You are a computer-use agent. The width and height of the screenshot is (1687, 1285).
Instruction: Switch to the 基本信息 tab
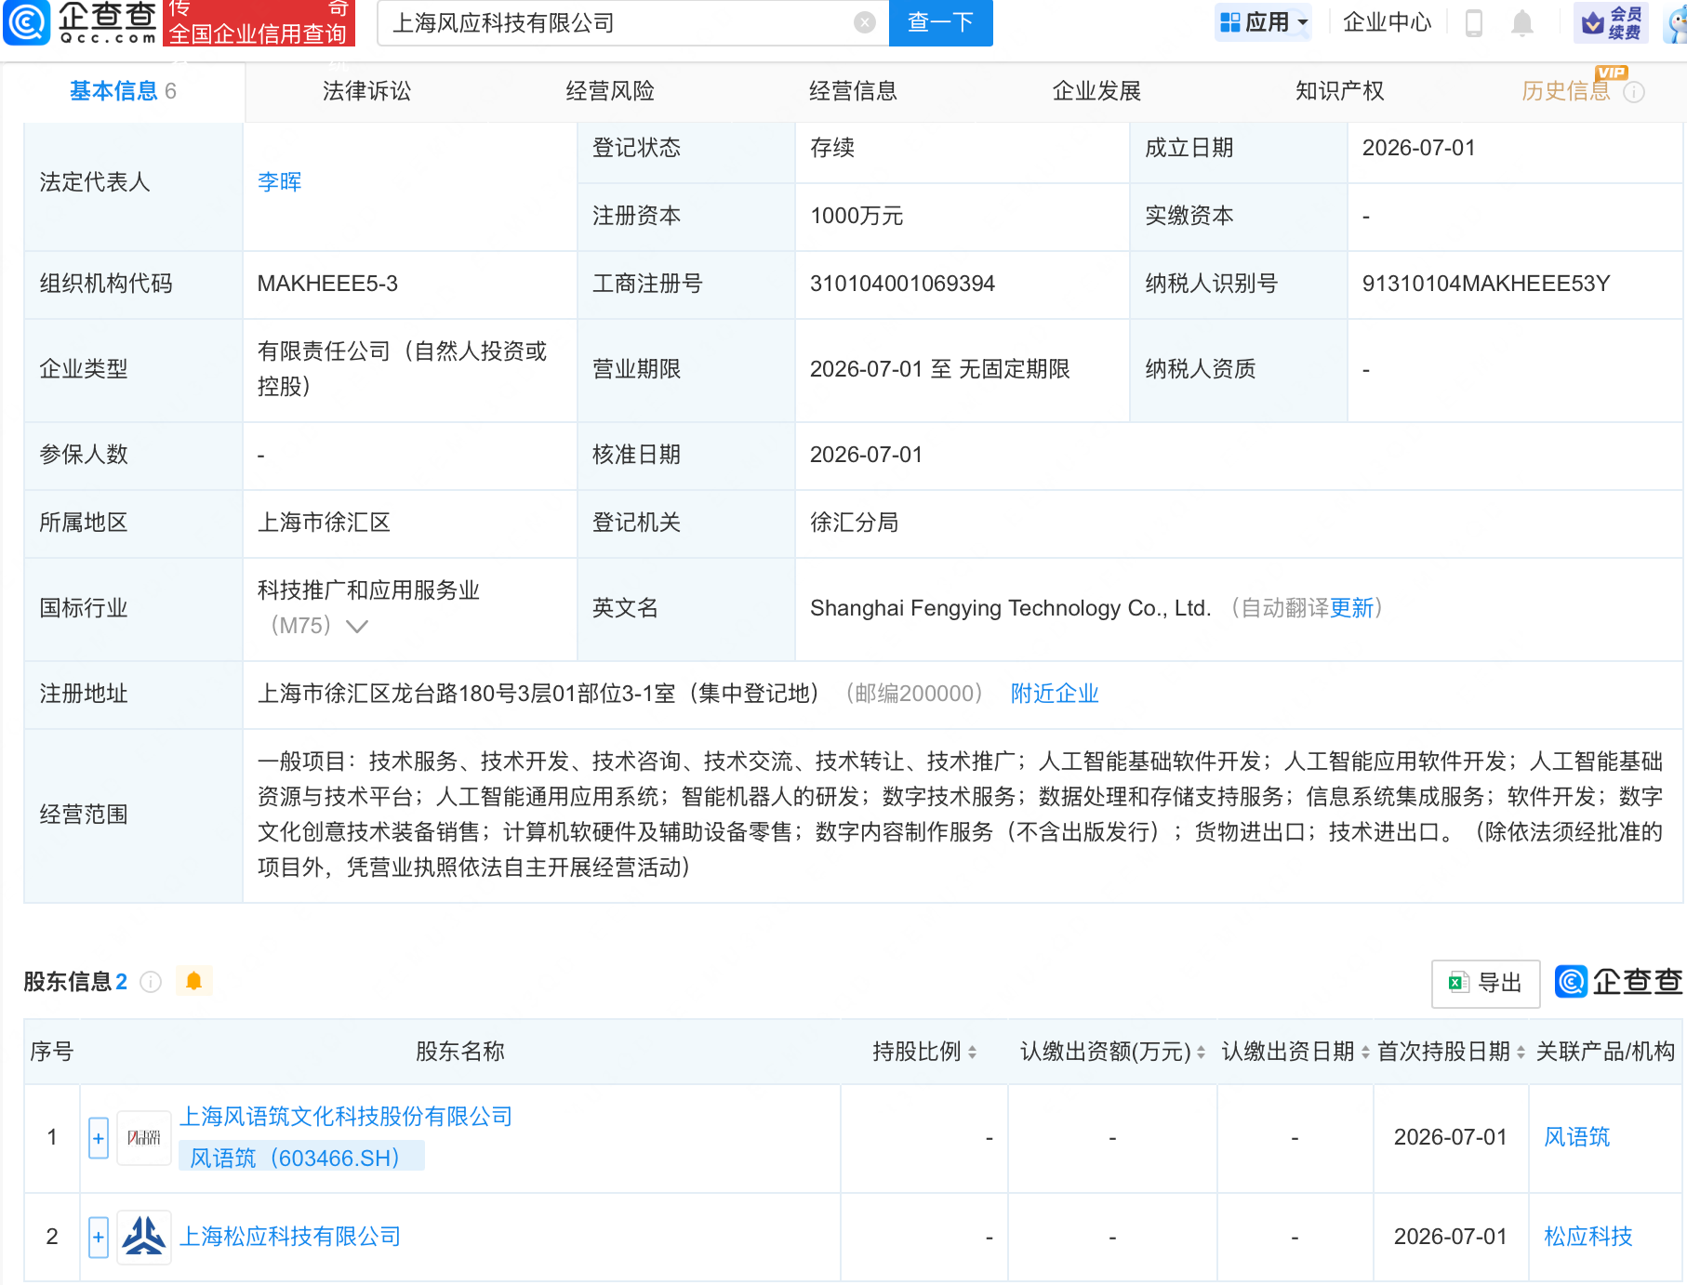[x=123, y=91]
